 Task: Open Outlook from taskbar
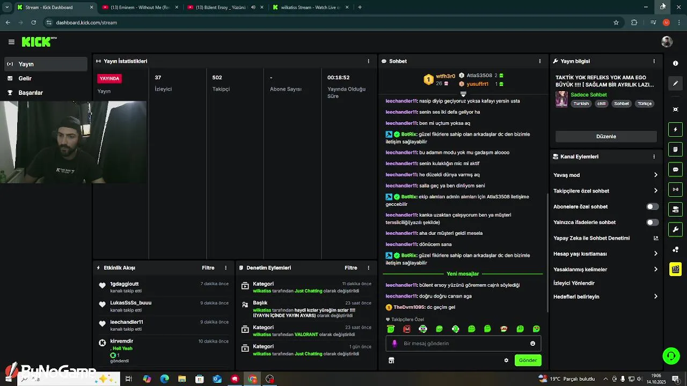[217, 379]
